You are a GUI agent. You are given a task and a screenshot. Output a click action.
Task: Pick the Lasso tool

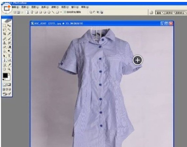click(5, 30)
